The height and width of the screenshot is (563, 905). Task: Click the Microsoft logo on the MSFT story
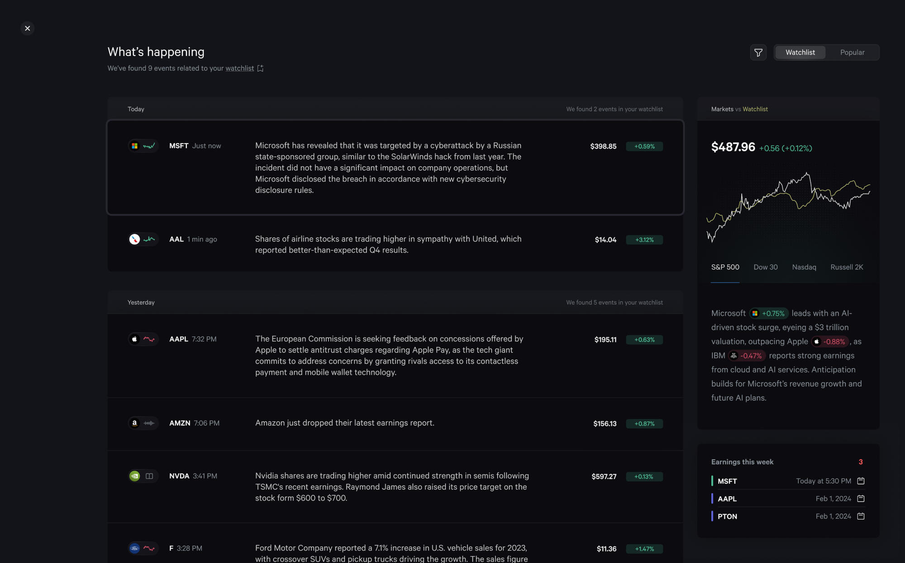coord(134,145)
